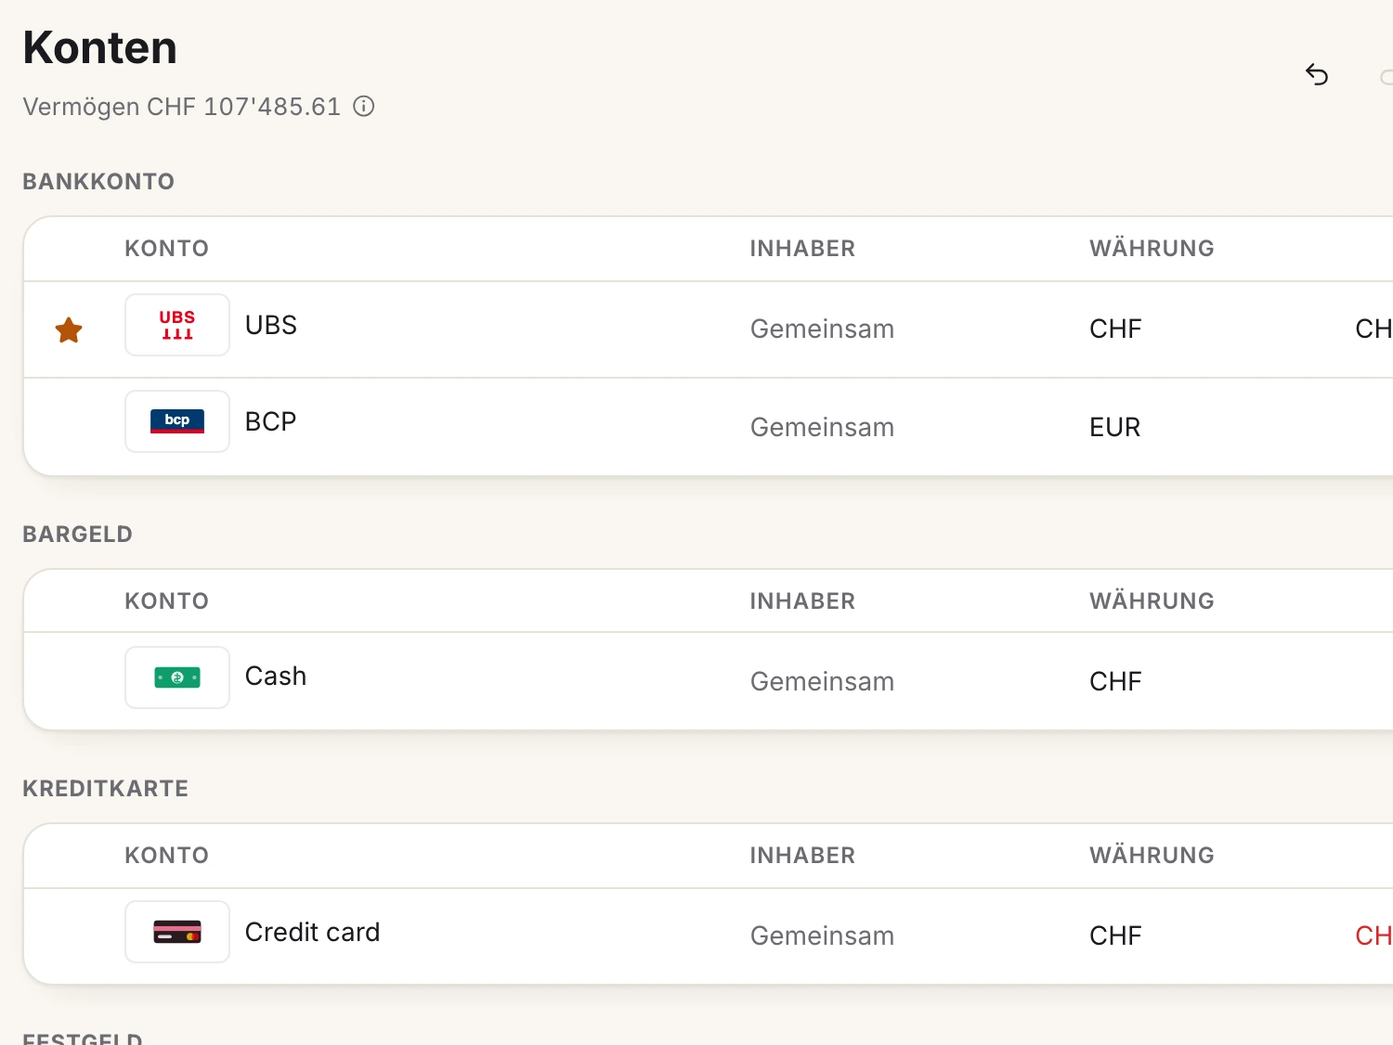Open the Vermögen info icon
The height and width of the screenshot is (1045, 1393).
(364, 106)
